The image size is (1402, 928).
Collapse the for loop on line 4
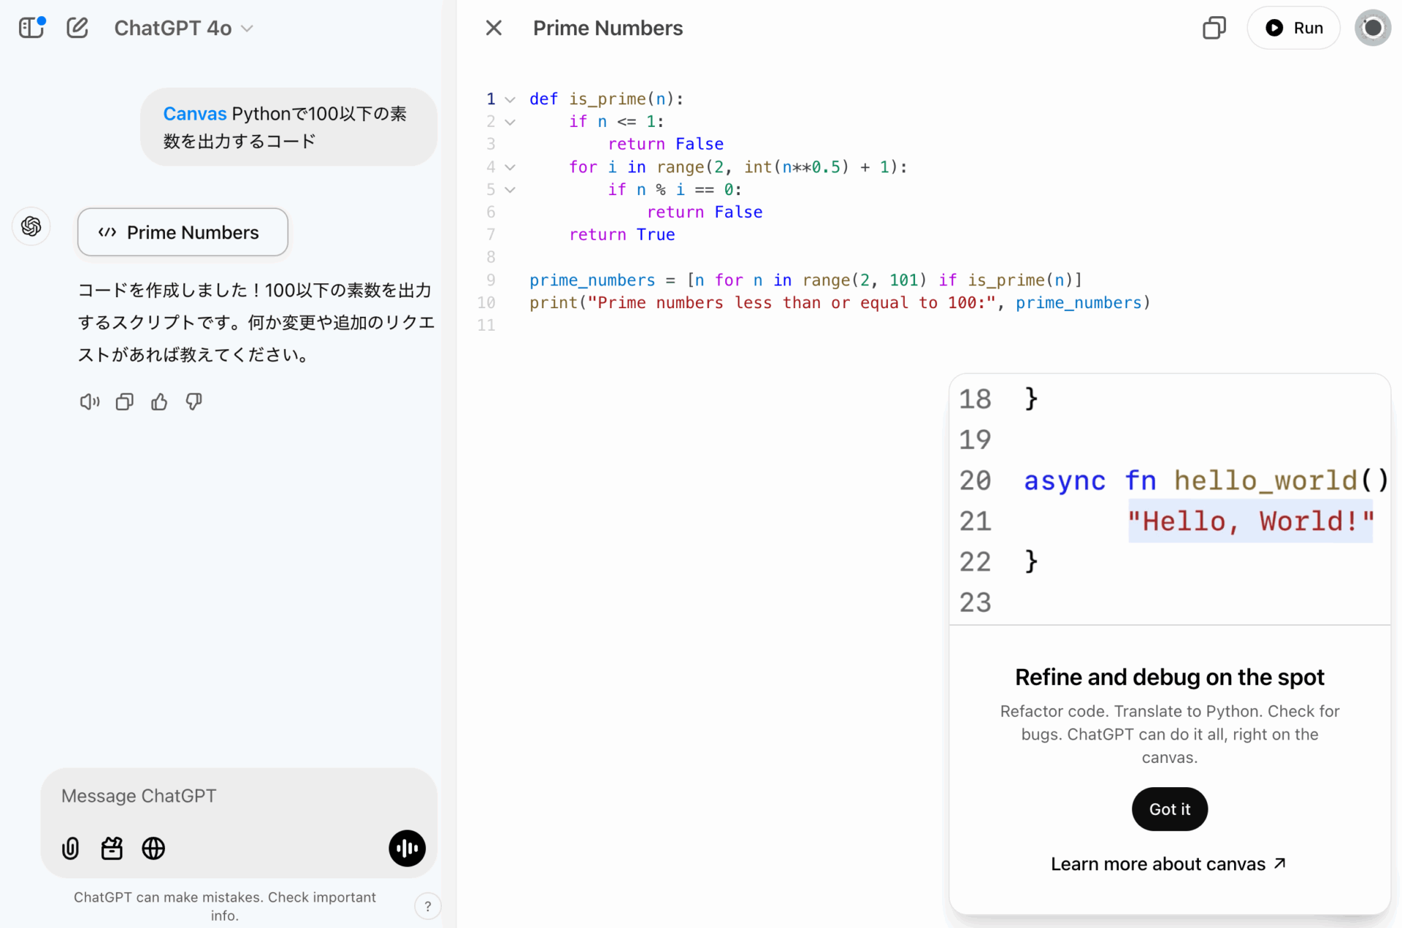pos(510,167)
